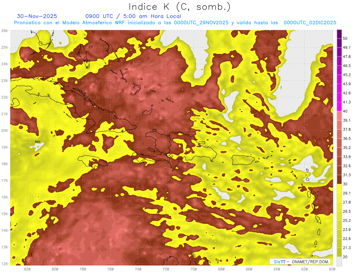This screenshot has height=273, width=353.
Task: Click the '49.1' value on the color scale
Action: coord(347,47)
